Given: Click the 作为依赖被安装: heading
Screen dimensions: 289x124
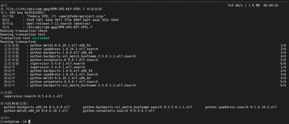Looking at the screenshot, I should tap(14, 103).
